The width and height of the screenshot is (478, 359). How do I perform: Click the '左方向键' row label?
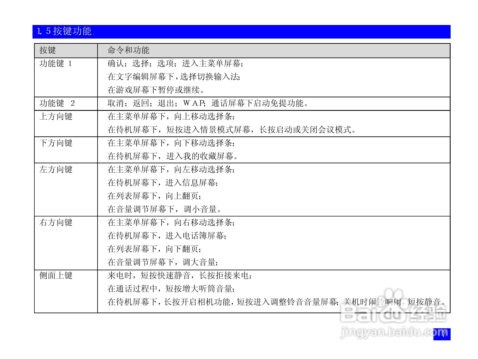56,170
